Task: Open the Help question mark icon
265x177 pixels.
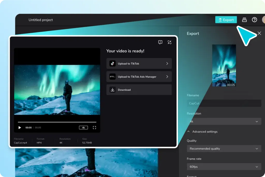Action: 254,20
